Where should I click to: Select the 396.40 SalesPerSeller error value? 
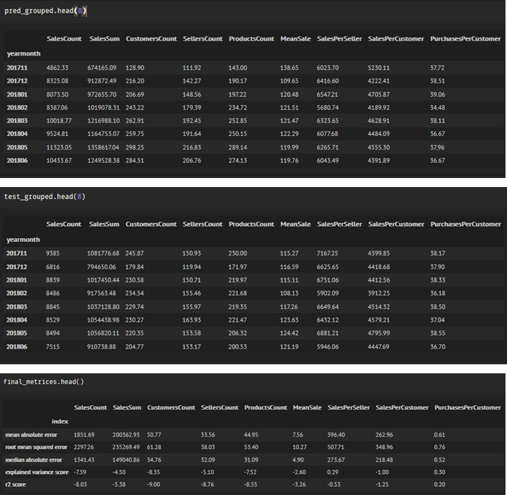(336, 435)
